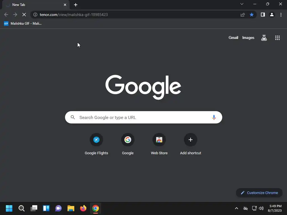287x215 pixels.
Task: Open taskbar Search
Action: (21, 208)
